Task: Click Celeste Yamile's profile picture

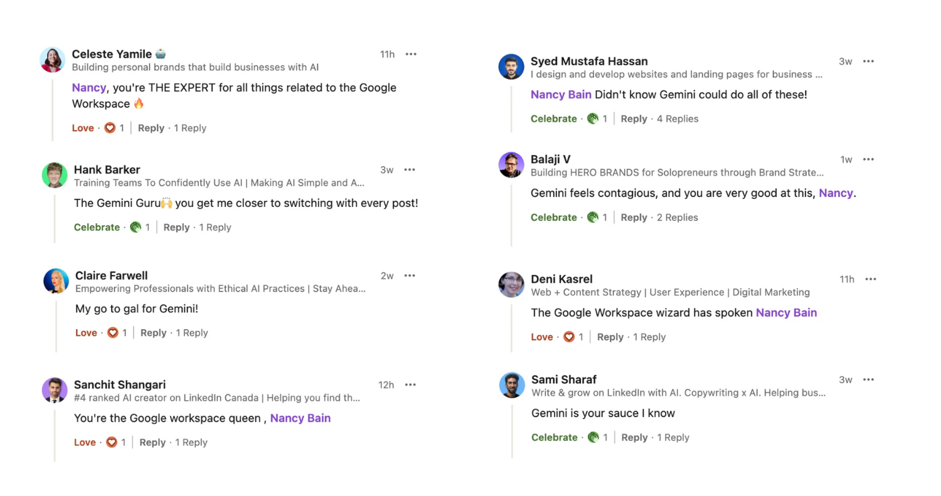Action: (x=52, y=60)
